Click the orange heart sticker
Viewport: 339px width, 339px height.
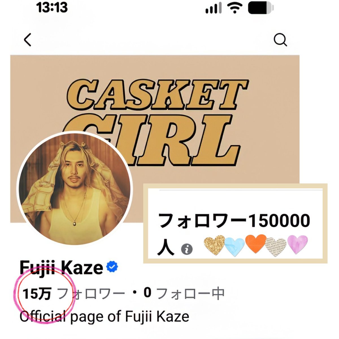256,244
